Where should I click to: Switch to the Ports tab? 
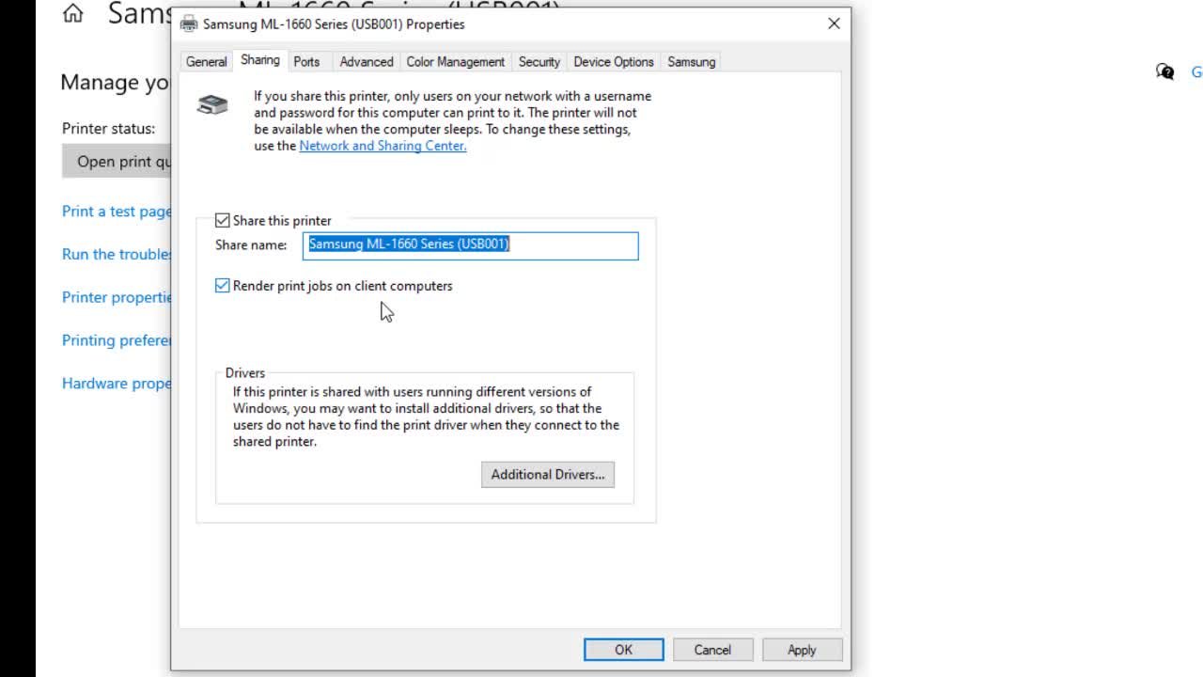point(306,61)
